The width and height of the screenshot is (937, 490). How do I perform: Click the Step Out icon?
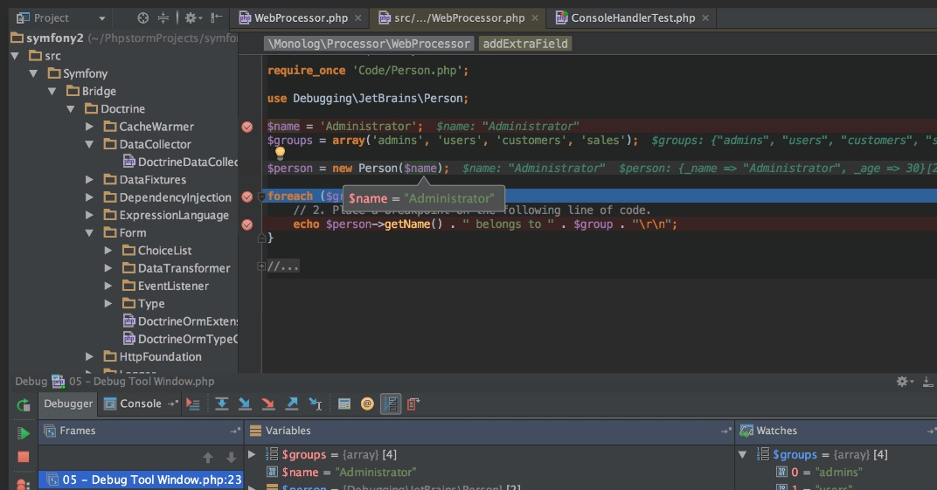[292, 404]
